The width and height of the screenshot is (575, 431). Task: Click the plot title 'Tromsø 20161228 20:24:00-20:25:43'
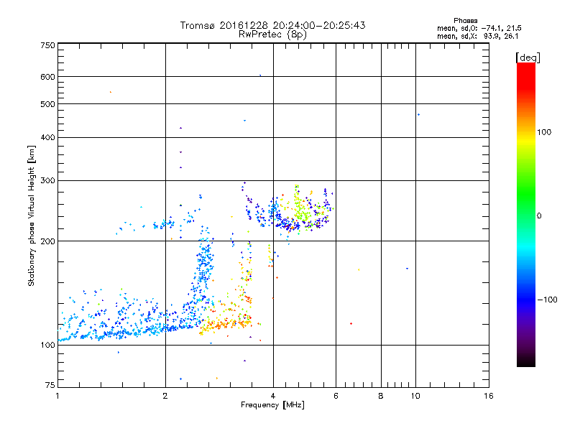pos(272,25)
